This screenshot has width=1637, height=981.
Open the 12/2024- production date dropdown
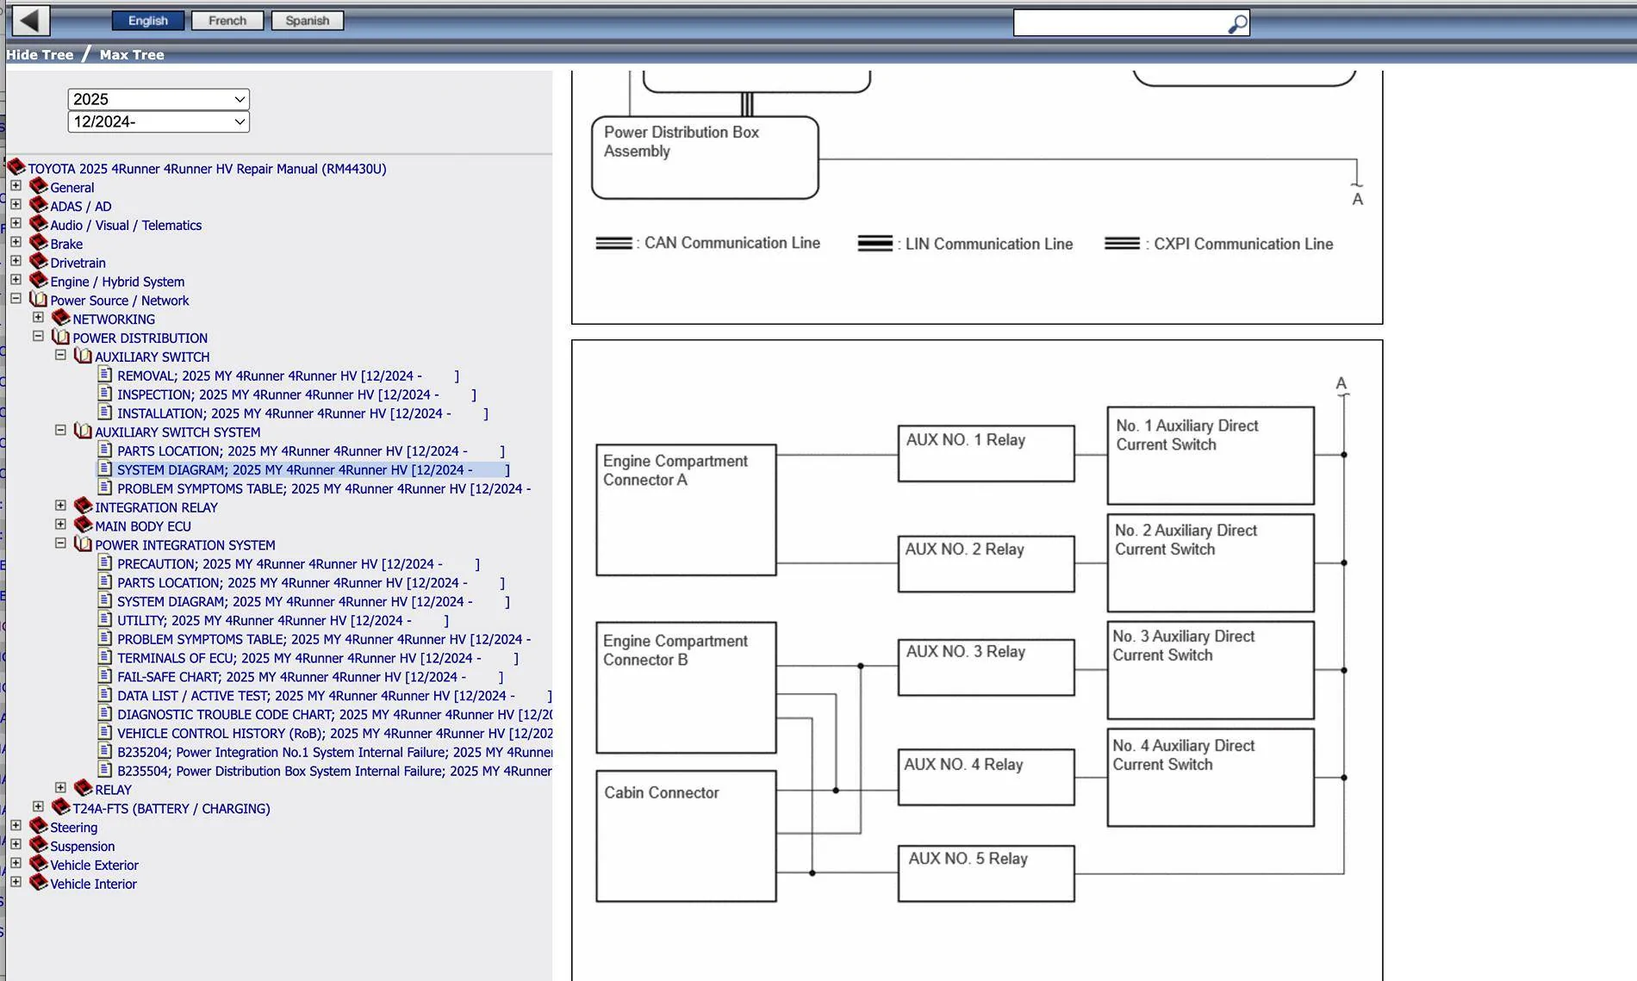tap(159, 121)
